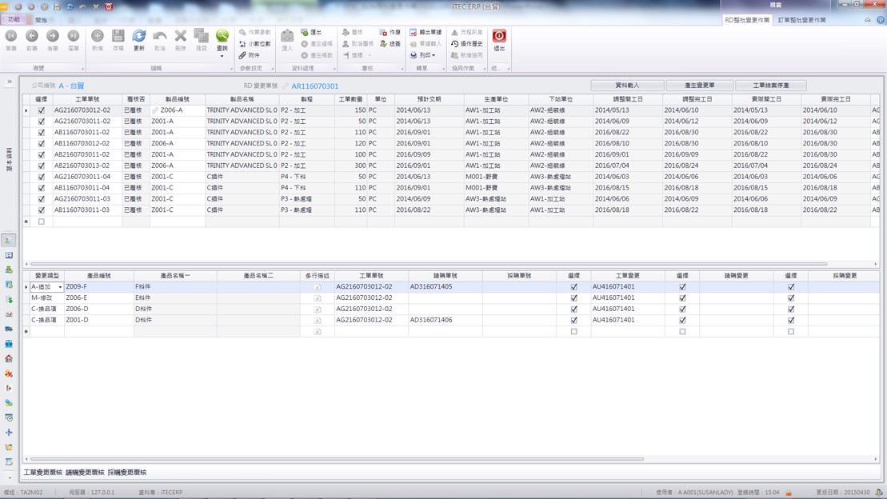Image resolution: width=887 pixels, height=499 pixels.
Task: Tick the empty checkbox in new top-grid row
Action: [x=42, y=222]
